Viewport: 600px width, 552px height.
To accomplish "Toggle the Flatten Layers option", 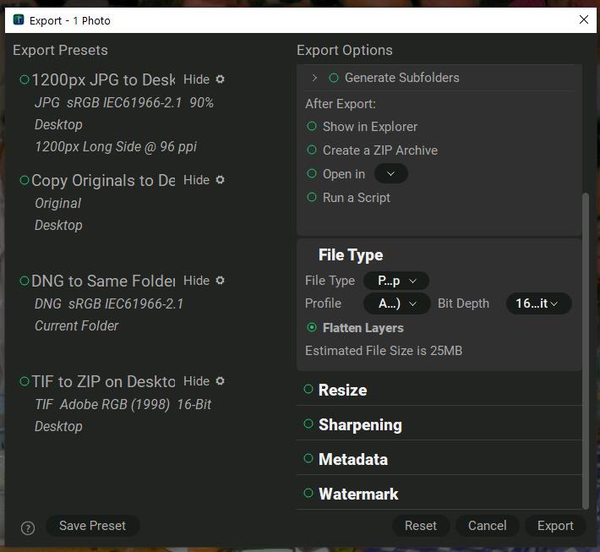I will (x=312, y=327).
